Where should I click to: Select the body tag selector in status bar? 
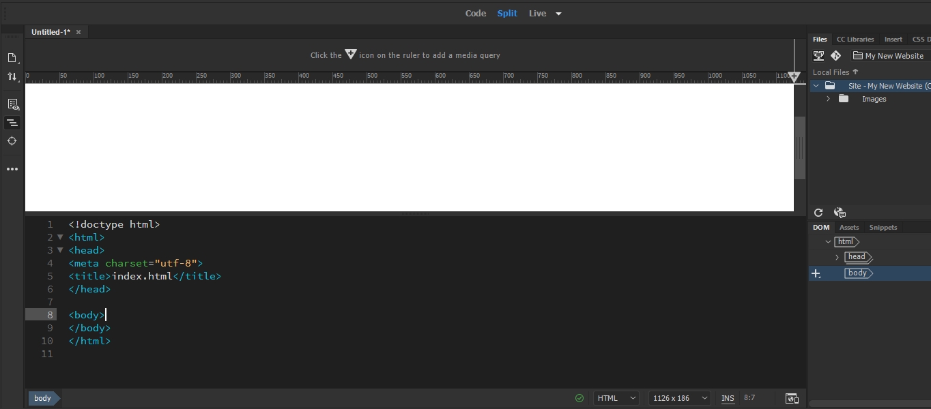[x=43, y=398]
